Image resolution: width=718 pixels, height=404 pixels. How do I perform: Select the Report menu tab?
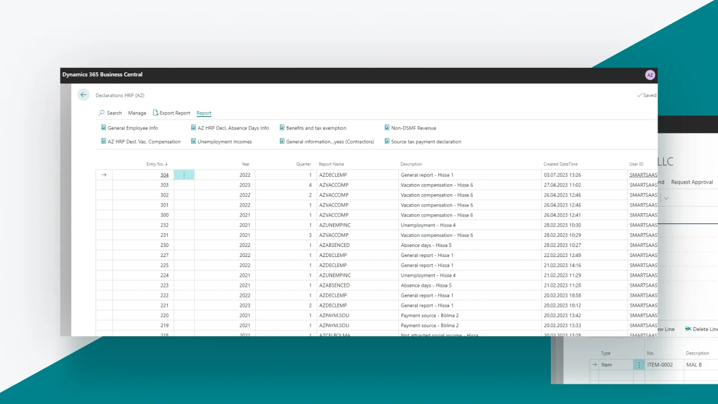(204, 113)
